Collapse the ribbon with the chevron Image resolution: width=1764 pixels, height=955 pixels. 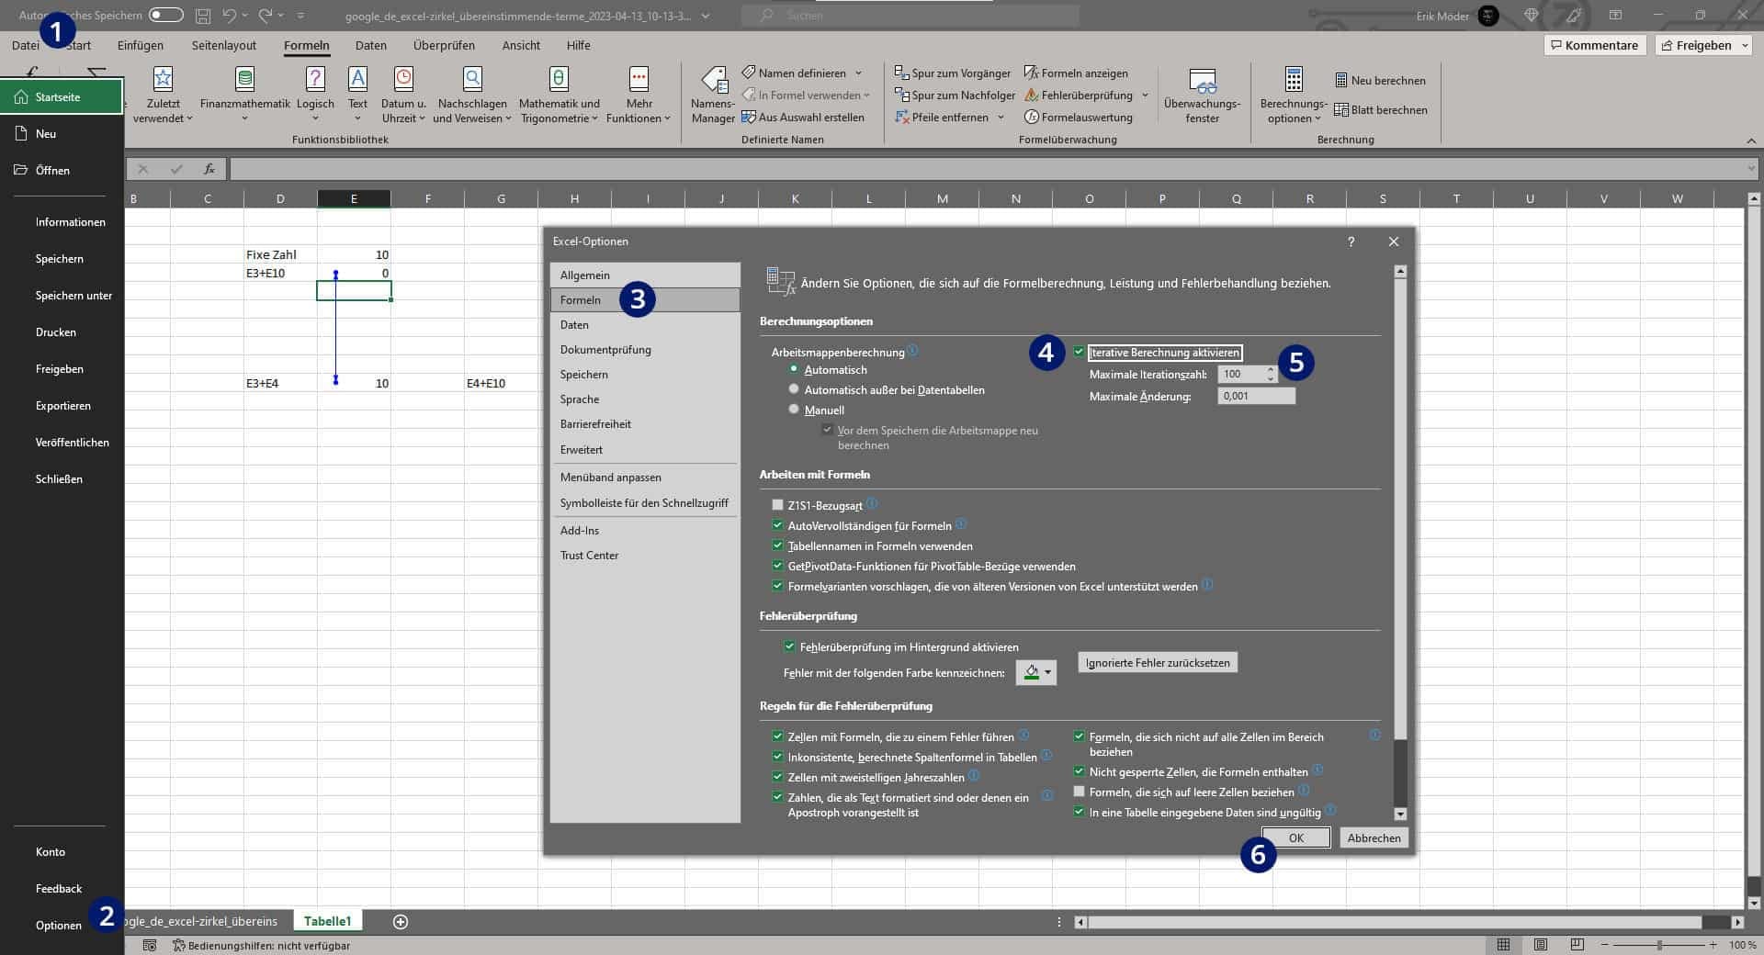tap(1751, 140)
